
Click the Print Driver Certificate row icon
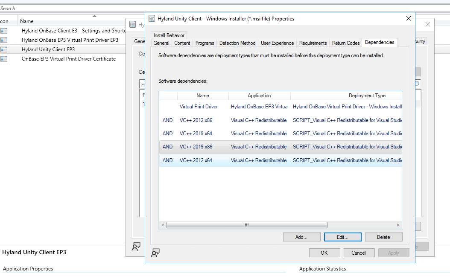pos(4,59)
